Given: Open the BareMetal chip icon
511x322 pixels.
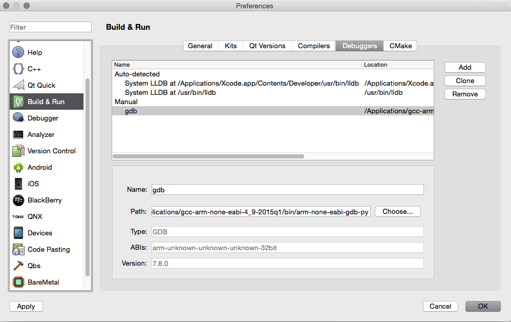Looking at the screenshot, I should 18,282.
